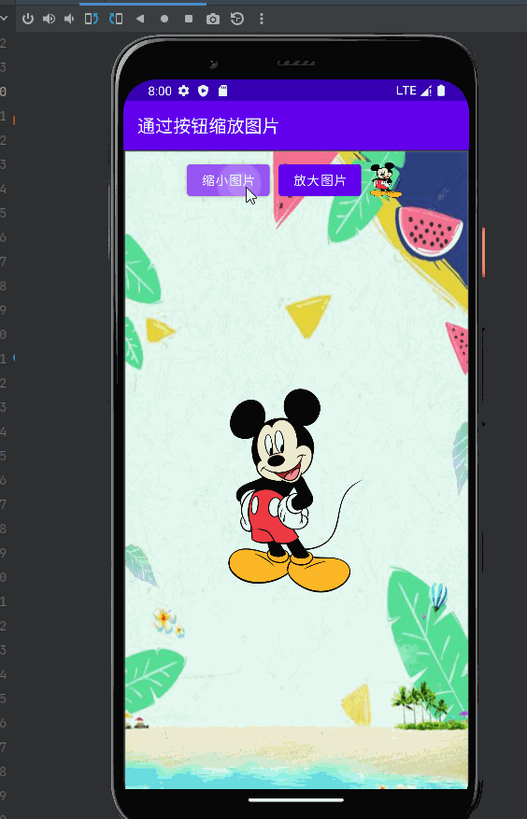527x819 pixels.
Task: Tap the SD card icon in status bar
Action: click(x=222, y=91)
